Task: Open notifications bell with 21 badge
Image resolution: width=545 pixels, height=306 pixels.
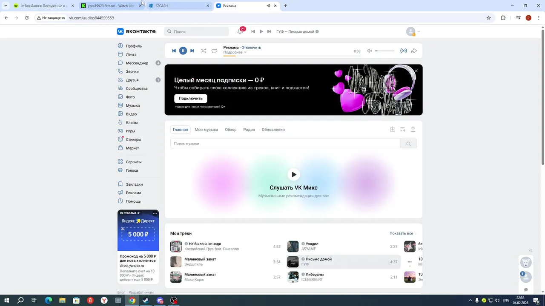Action: [240, 31]
